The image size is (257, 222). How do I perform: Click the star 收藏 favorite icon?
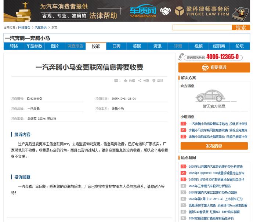point(126,81)
